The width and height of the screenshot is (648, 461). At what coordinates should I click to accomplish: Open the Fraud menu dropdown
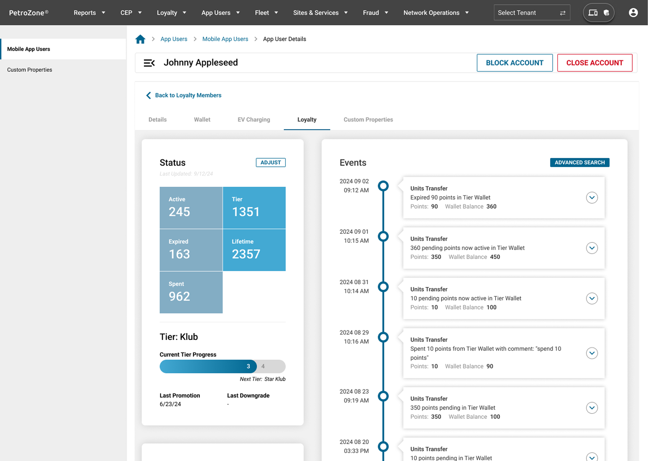tap(375, 13)
